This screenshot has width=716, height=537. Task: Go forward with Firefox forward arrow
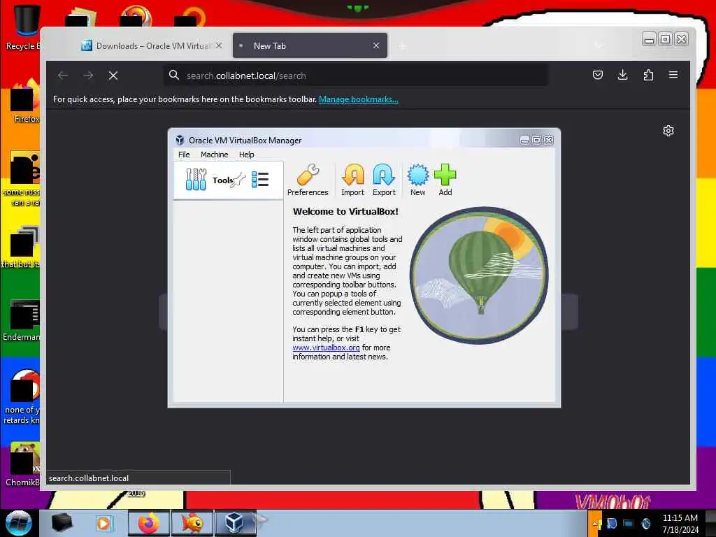click(x=88, y=76)
